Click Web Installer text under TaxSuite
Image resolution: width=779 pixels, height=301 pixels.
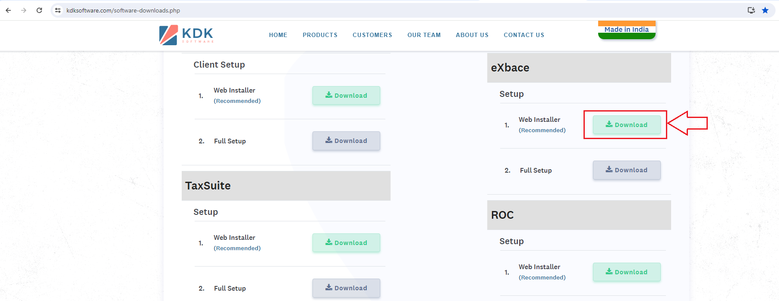pos(234,237)
